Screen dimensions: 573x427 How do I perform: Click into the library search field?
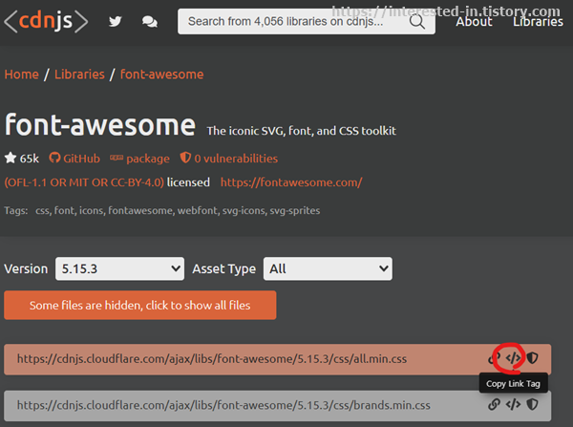[307, 22]
